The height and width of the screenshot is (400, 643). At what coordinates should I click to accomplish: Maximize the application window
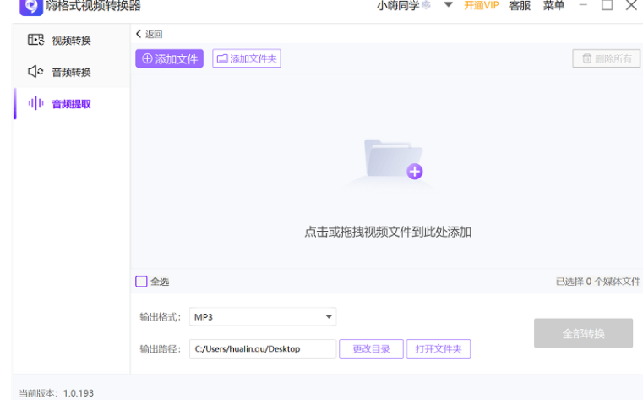[x=607, y=5]
